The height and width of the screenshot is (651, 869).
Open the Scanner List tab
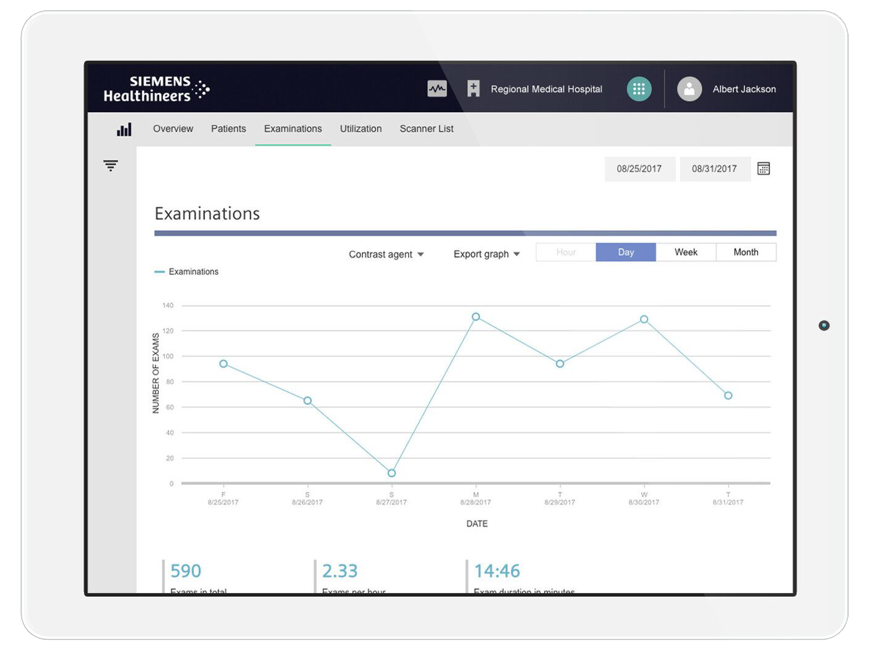pyautogui.click(x=426, y=129)
